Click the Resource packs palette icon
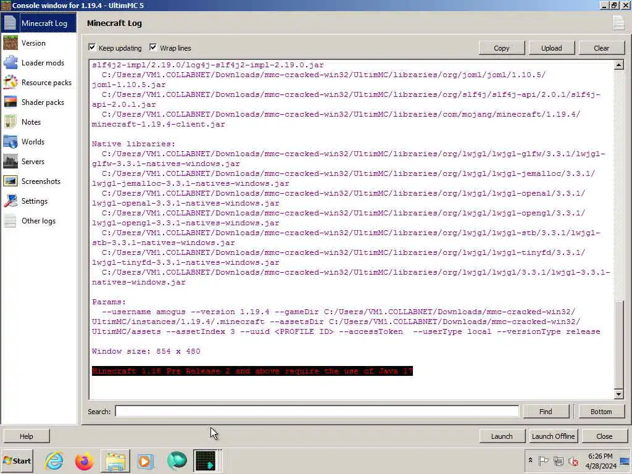 pos(10,82)
